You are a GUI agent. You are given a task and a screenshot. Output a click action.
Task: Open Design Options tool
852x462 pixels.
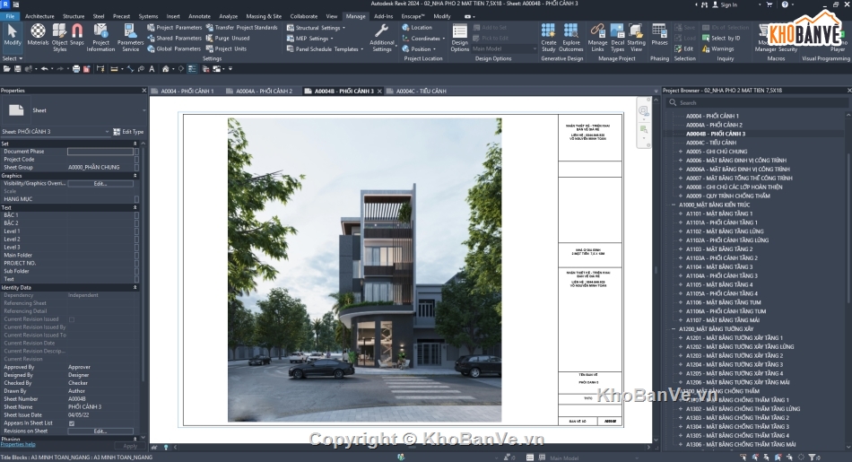(460, 38)
